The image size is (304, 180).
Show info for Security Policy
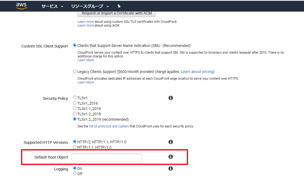[171, 98]
